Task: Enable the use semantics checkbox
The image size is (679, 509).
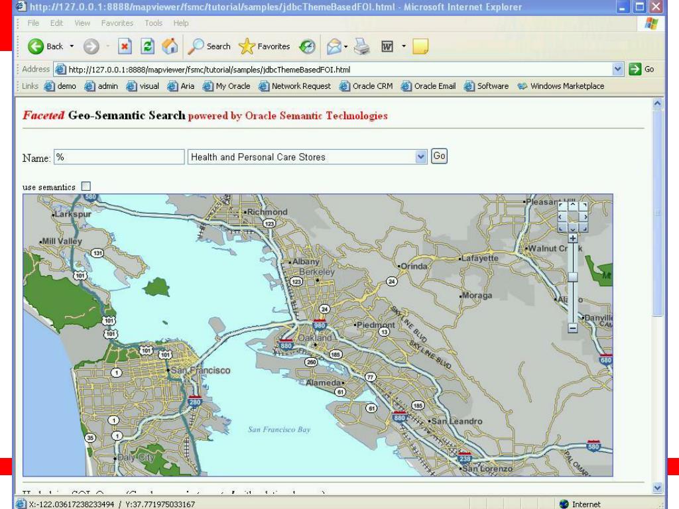Action: tap(86, 186)
